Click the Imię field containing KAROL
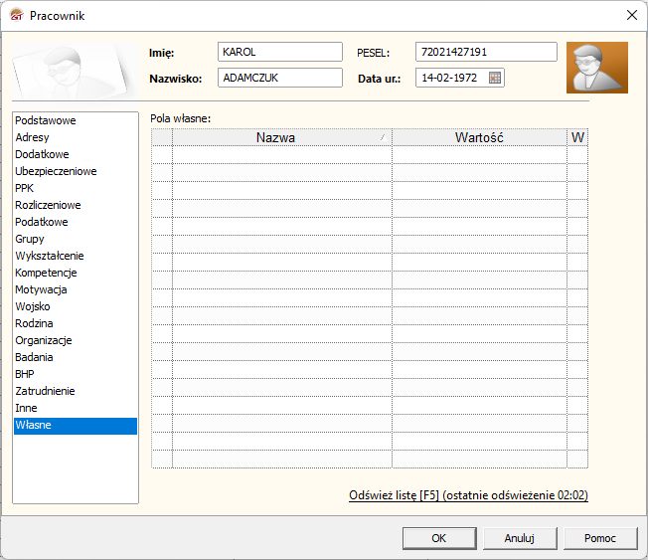The width and height of the screenshot is (648, 560). tap(280, 52)
